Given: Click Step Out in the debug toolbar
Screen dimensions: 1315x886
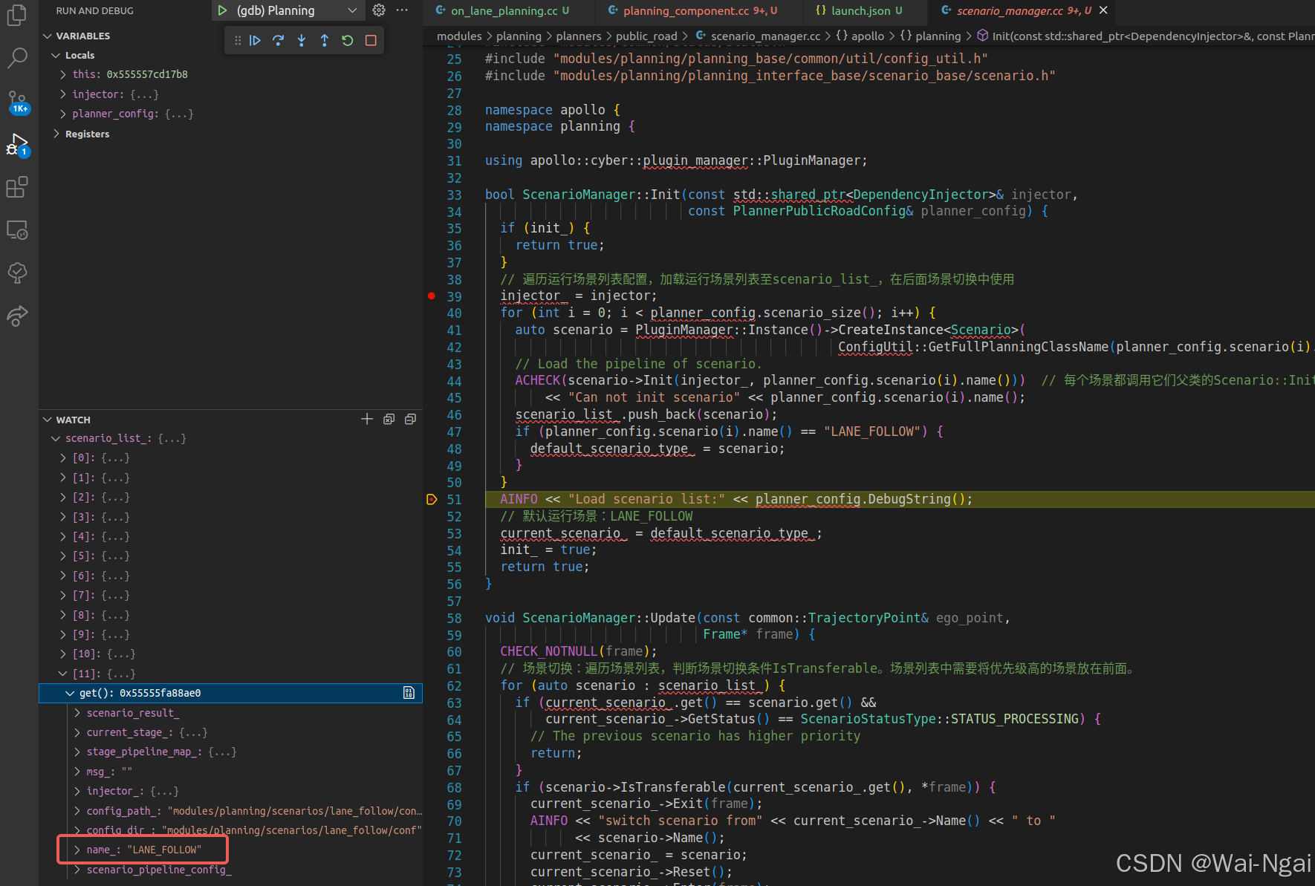Looking at the screenshot, I should pos(325,40).
